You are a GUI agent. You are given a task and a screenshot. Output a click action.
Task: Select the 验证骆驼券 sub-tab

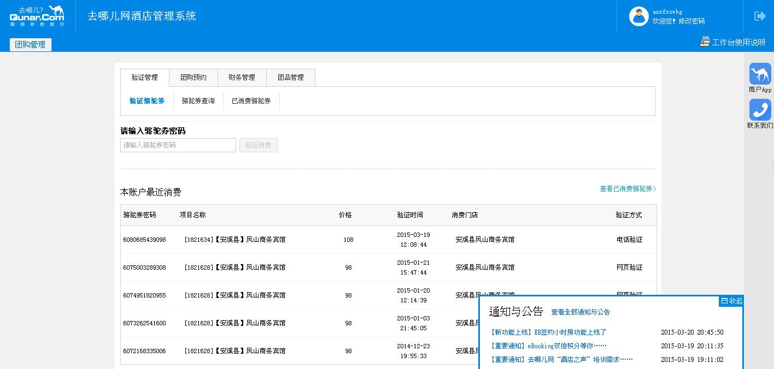click(x=147, y=101)
